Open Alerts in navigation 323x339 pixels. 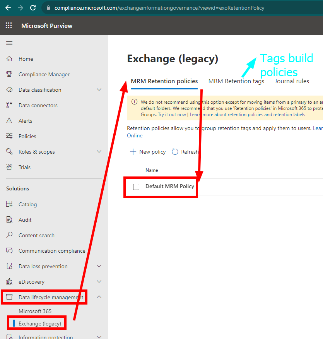pyautogui.click(x=26, y=121)
